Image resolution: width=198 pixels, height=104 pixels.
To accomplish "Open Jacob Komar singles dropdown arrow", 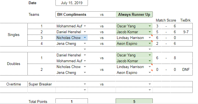I will coord(150,32).
